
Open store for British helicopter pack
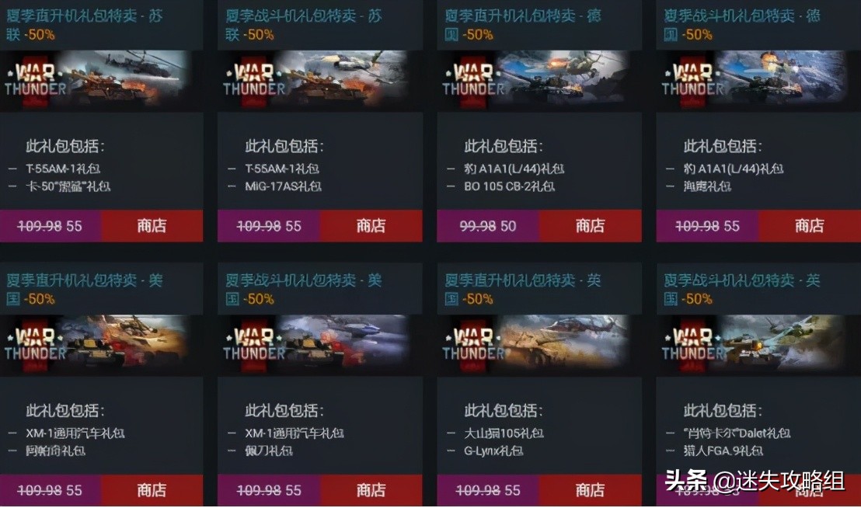pos(591,490)
